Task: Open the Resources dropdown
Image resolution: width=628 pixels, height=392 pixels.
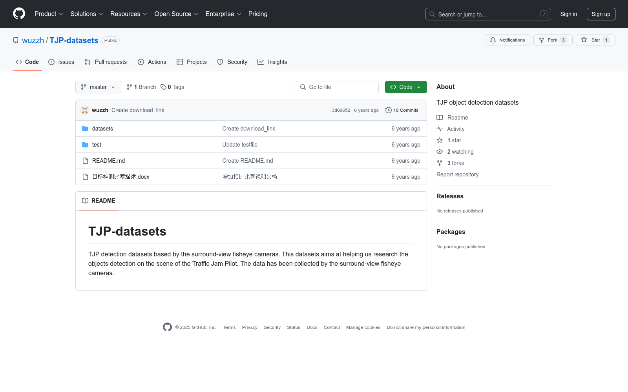Action: (x=129, y=14)
